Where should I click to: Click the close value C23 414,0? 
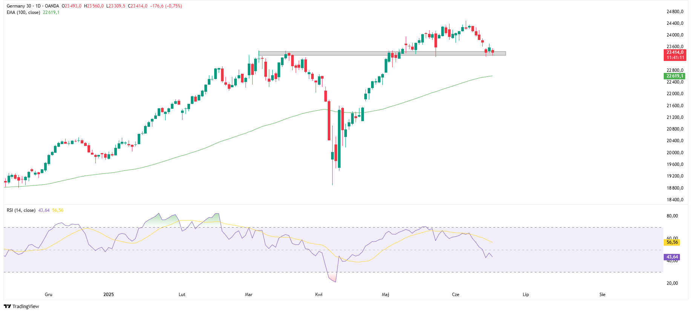click(x=138, y=6)
